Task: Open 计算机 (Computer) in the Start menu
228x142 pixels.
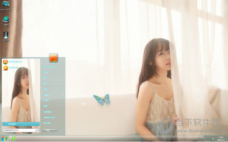Action: pyautogui.click(x=47, y=100)
